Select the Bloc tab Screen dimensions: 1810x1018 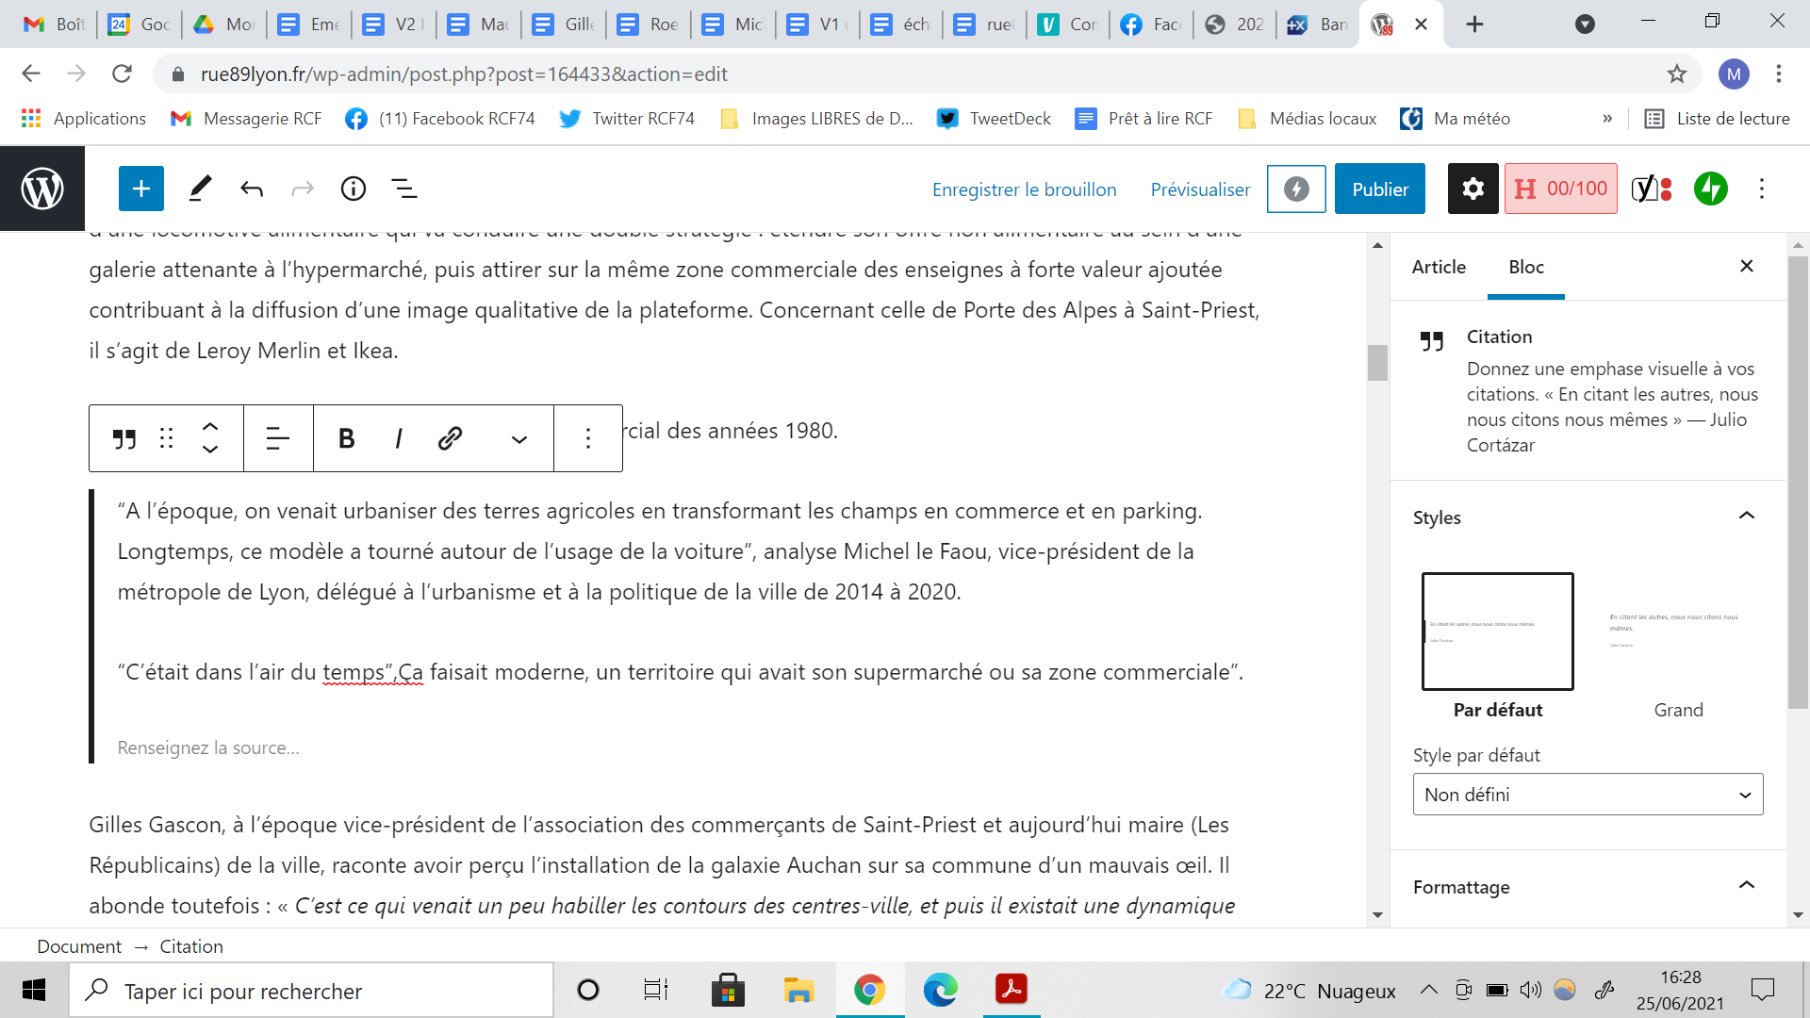1525,267
